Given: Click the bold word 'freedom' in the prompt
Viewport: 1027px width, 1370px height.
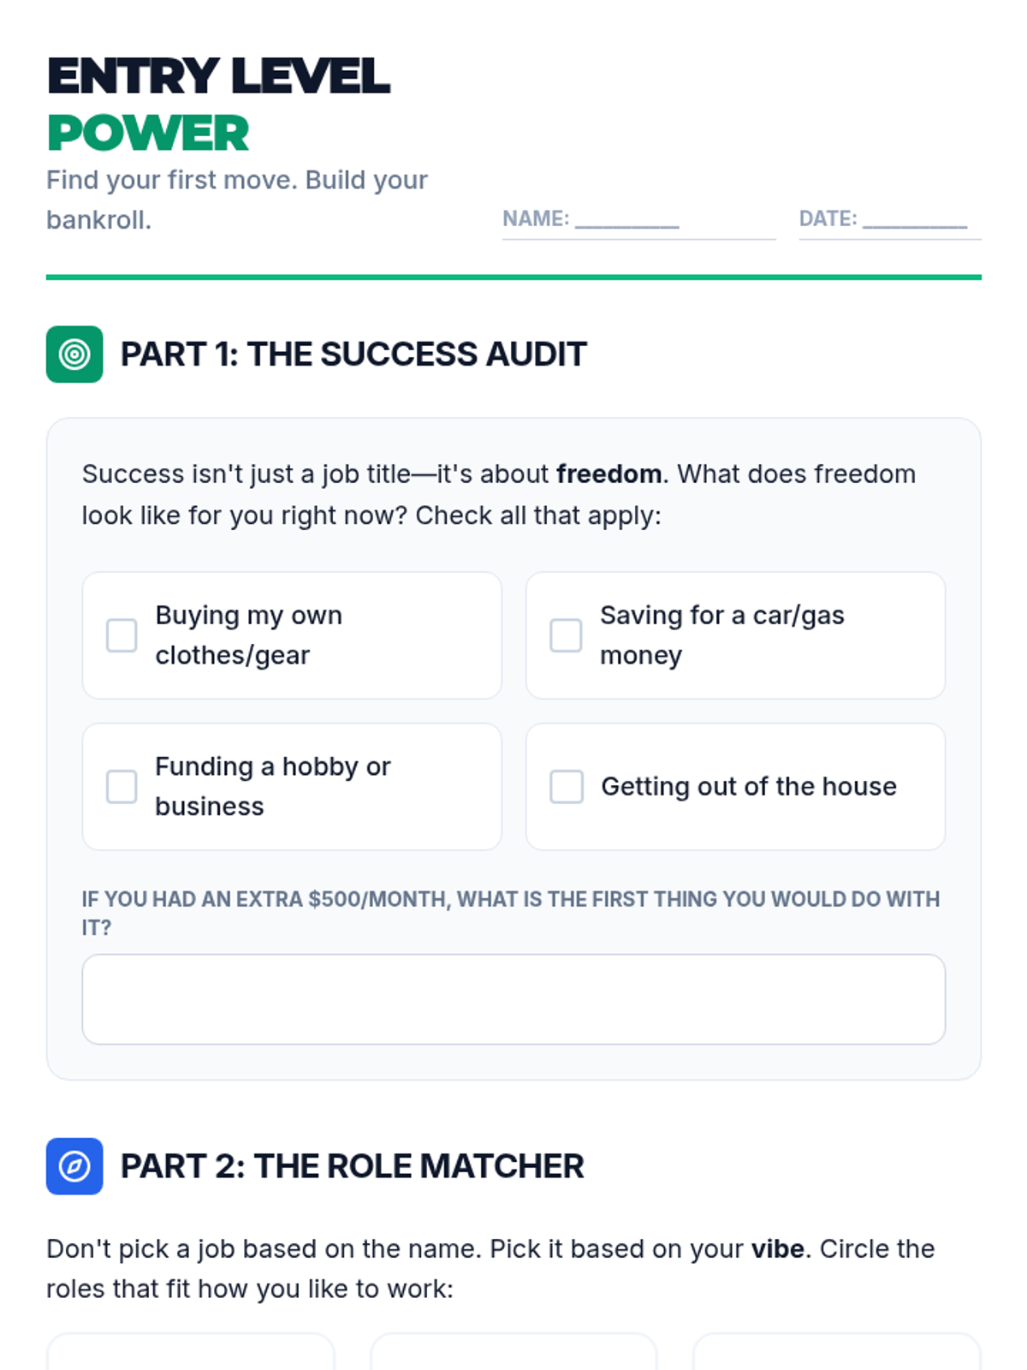Looking at the screenshot, I should click(608, 474).
